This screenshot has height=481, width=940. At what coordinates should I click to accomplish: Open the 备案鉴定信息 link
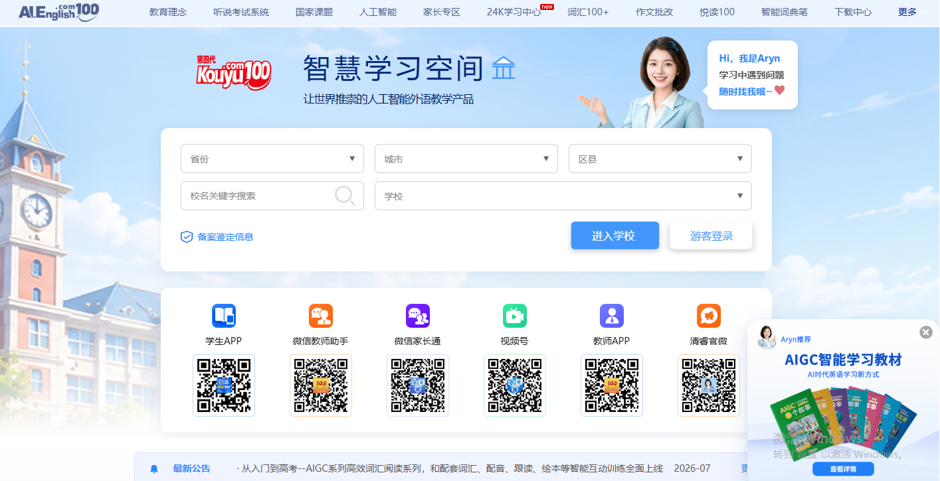coord(225,237)
